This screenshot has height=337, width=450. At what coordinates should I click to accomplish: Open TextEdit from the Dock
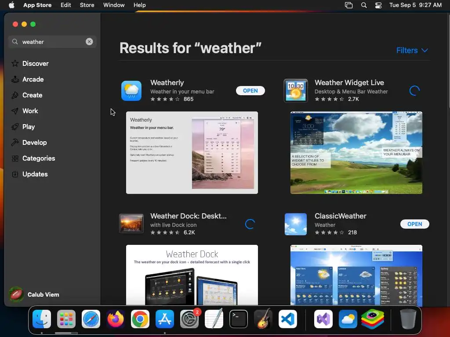click(214, 319)
